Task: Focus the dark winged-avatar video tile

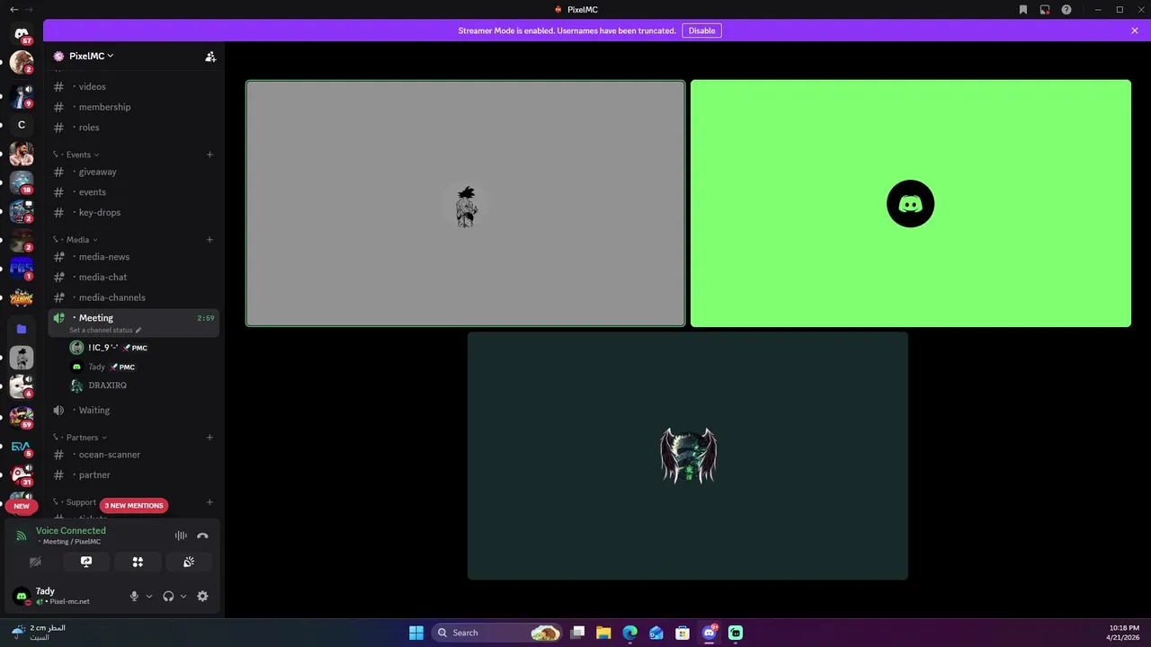Action: point(688,456)
